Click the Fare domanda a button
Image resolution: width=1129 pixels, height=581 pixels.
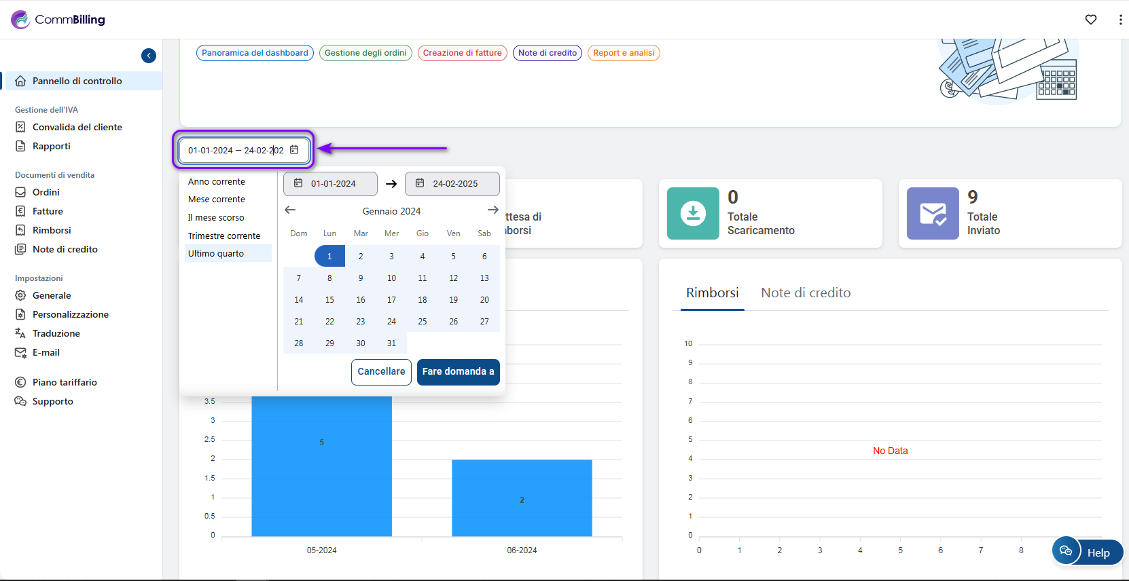click(x=458, y=372)
